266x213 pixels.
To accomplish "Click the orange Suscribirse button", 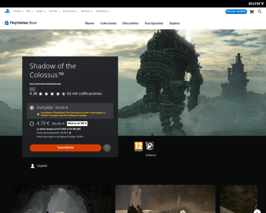I will [x=66, y=147].
